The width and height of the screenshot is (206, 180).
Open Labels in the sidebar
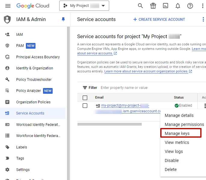pyautogui.click(x=22, y=147)
